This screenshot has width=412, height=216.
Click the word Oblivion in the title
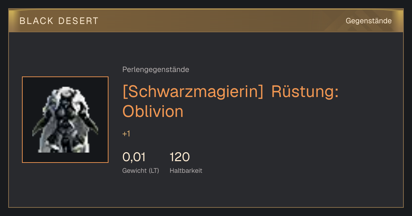153,111
